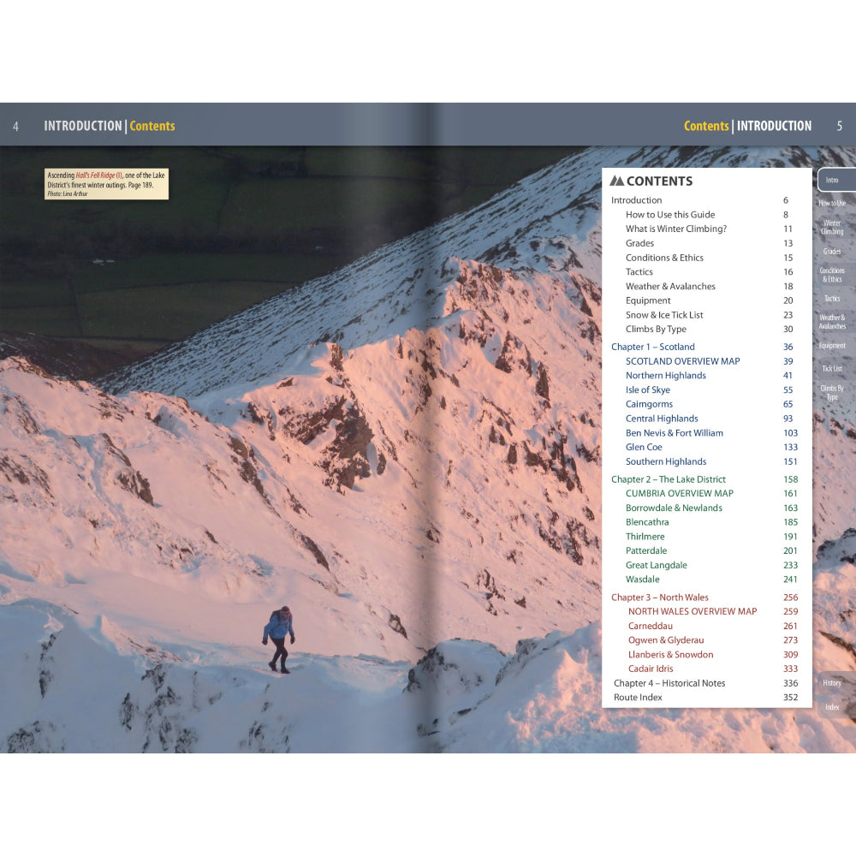Click the Hall's Fell Ridge photo caption

pos(106,182)
